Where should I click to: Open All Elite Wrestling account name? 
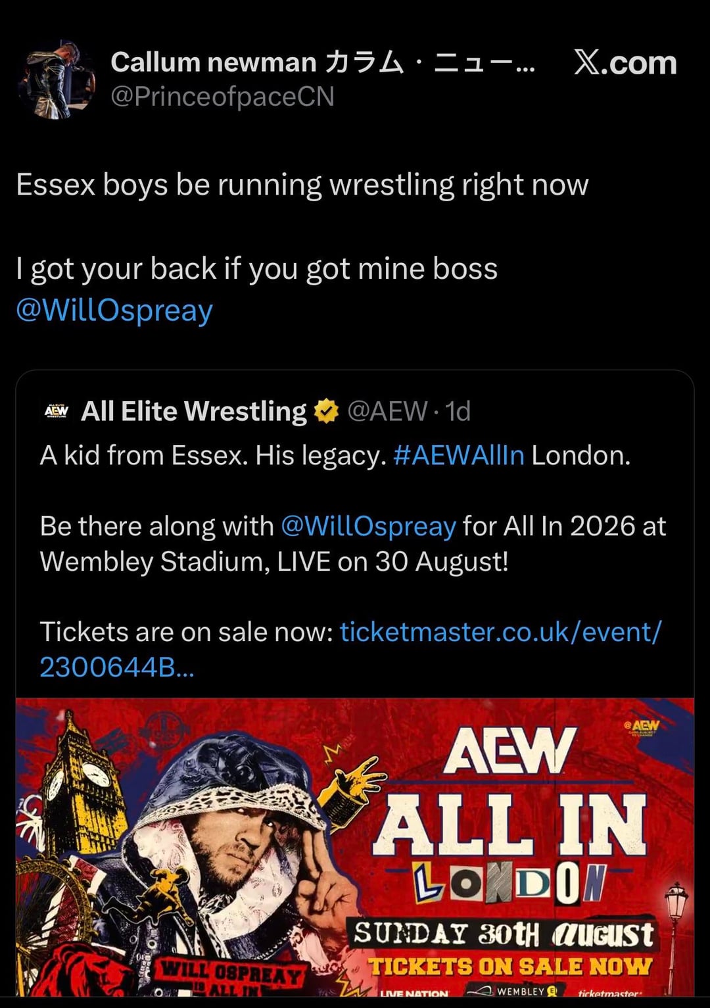[194, 412]
